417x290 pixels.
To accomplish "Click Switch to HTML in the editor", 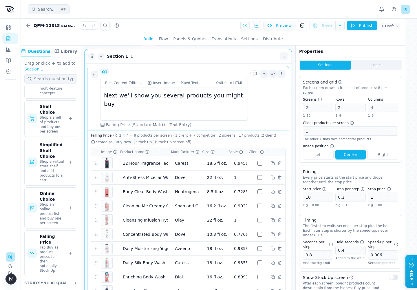I will click(229, 83).
